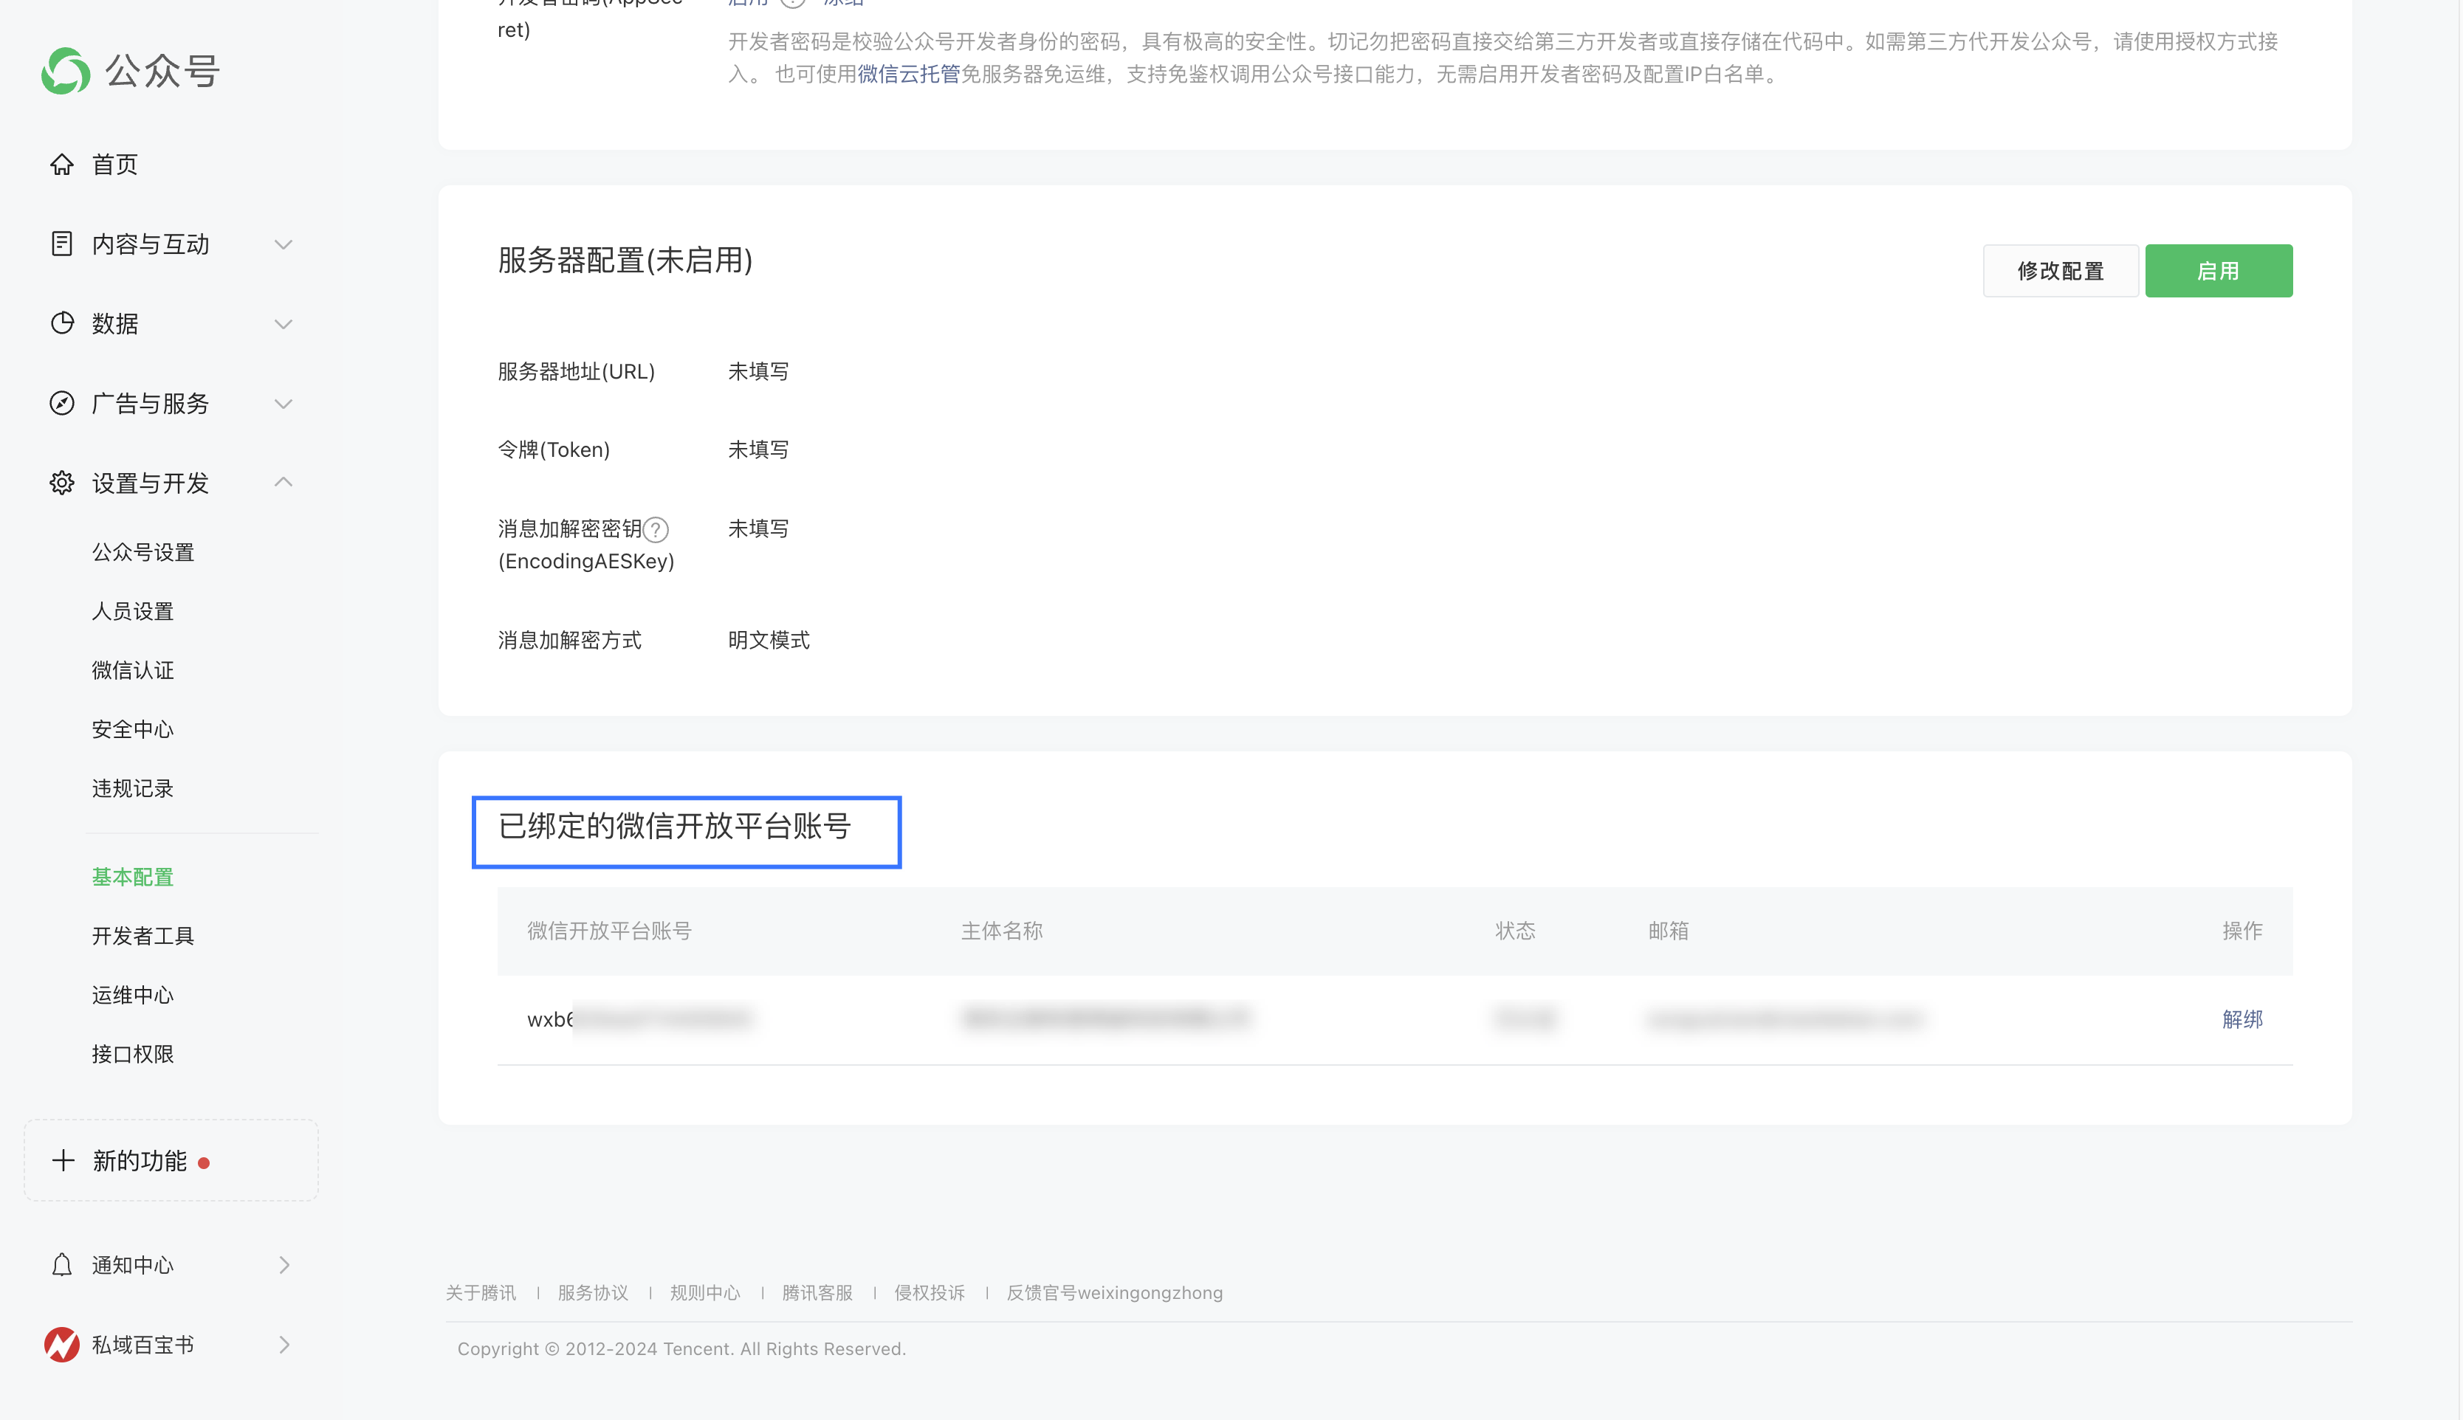Open the 私域百宝书 arrow
Screen dimensions: 2463x1420
pos(285,1345)
